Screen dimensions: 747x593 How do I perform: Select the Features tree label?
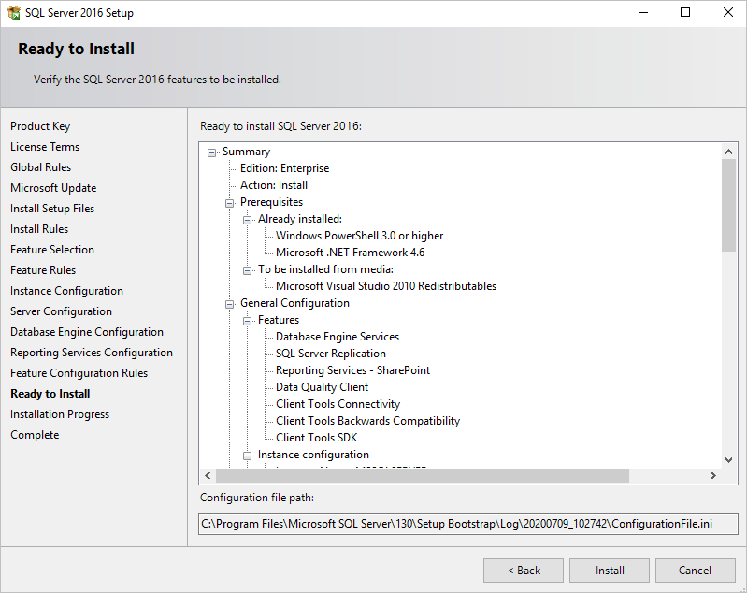point(279,320)
